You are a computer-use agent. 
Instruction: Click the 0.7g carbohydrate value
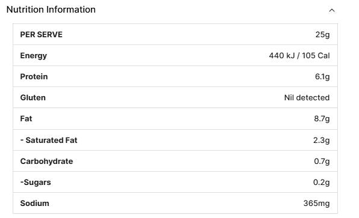[322, 162]
